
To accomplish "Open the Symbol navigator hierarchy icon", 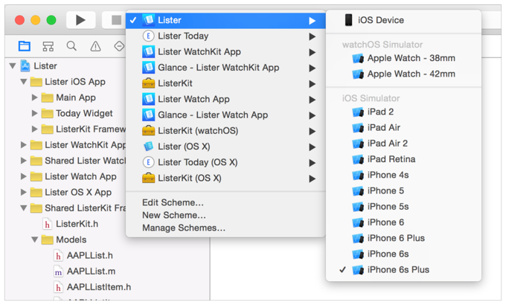I will [x=48, y=46].
